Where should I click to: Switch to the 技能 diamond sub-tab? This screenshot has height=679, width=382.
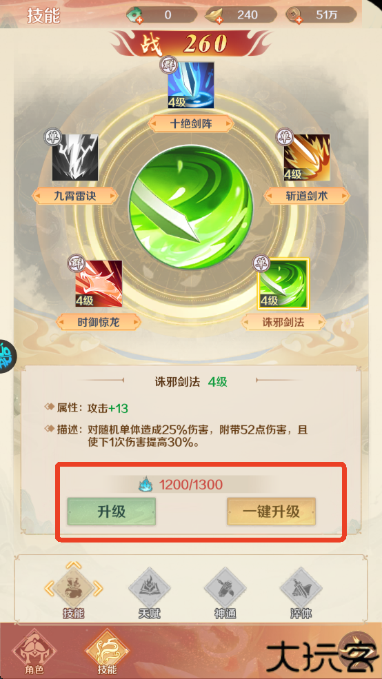coord(74,591)
